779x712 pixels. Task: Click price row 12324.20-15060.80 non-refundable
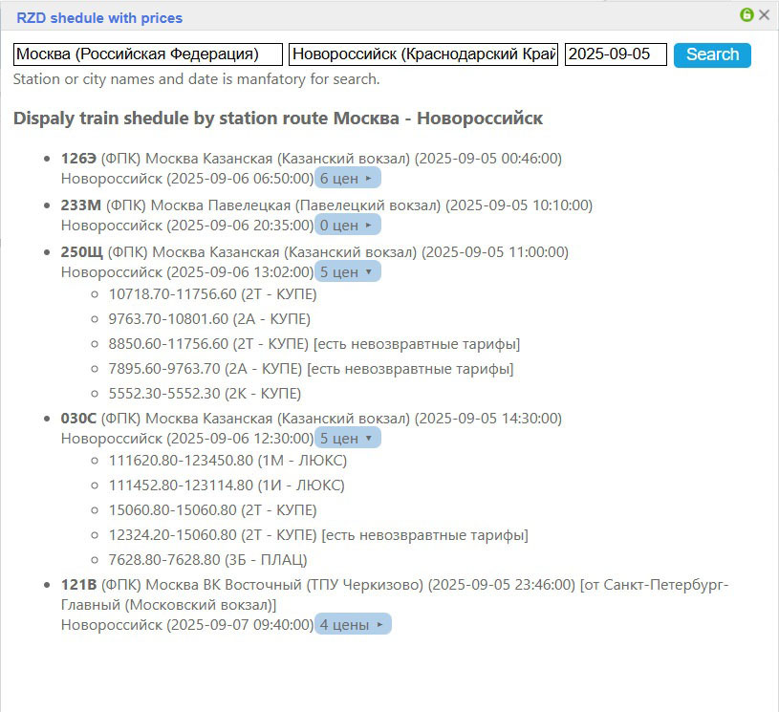318,535
